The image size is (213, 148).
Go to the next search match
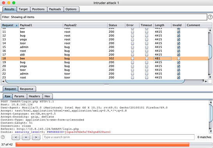36,137
